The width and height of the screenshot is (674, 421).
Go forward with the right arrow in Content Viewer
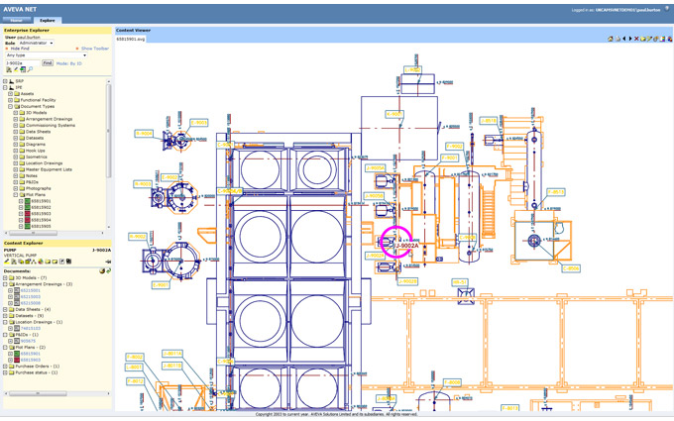point(630,39)
